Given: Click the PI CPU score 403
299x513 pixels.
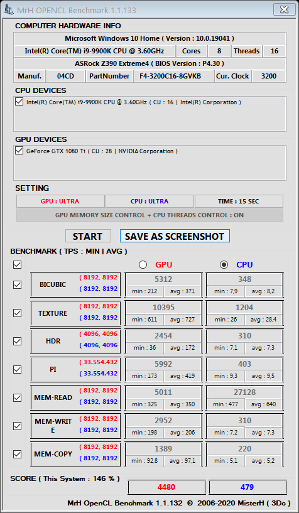Looking at the screenshot, I should click(x=244, y=364).
